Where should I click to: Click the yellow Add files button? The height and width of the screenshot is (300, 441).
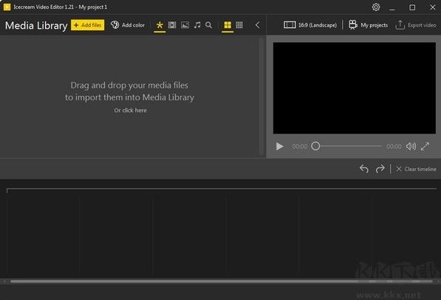(x=87, y=25)
